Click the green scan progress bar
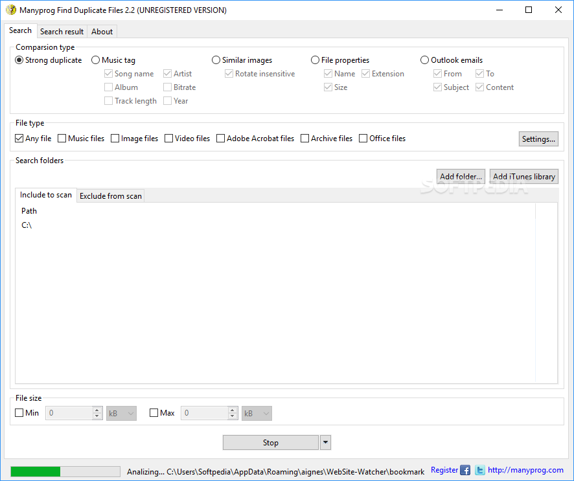 65,471
